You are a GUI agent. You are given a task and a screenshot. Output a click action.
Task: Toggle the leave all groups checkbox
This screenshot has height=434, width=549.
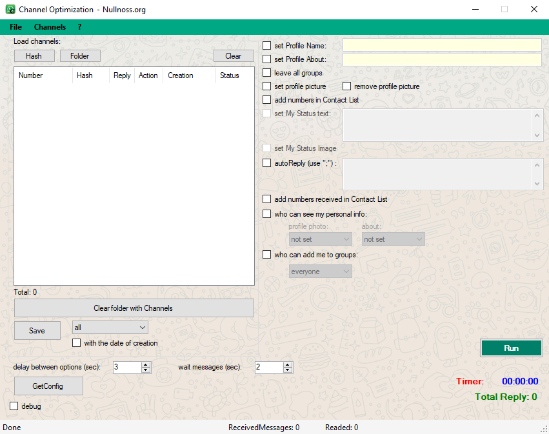pyautogui.click(x=267, y=73)
